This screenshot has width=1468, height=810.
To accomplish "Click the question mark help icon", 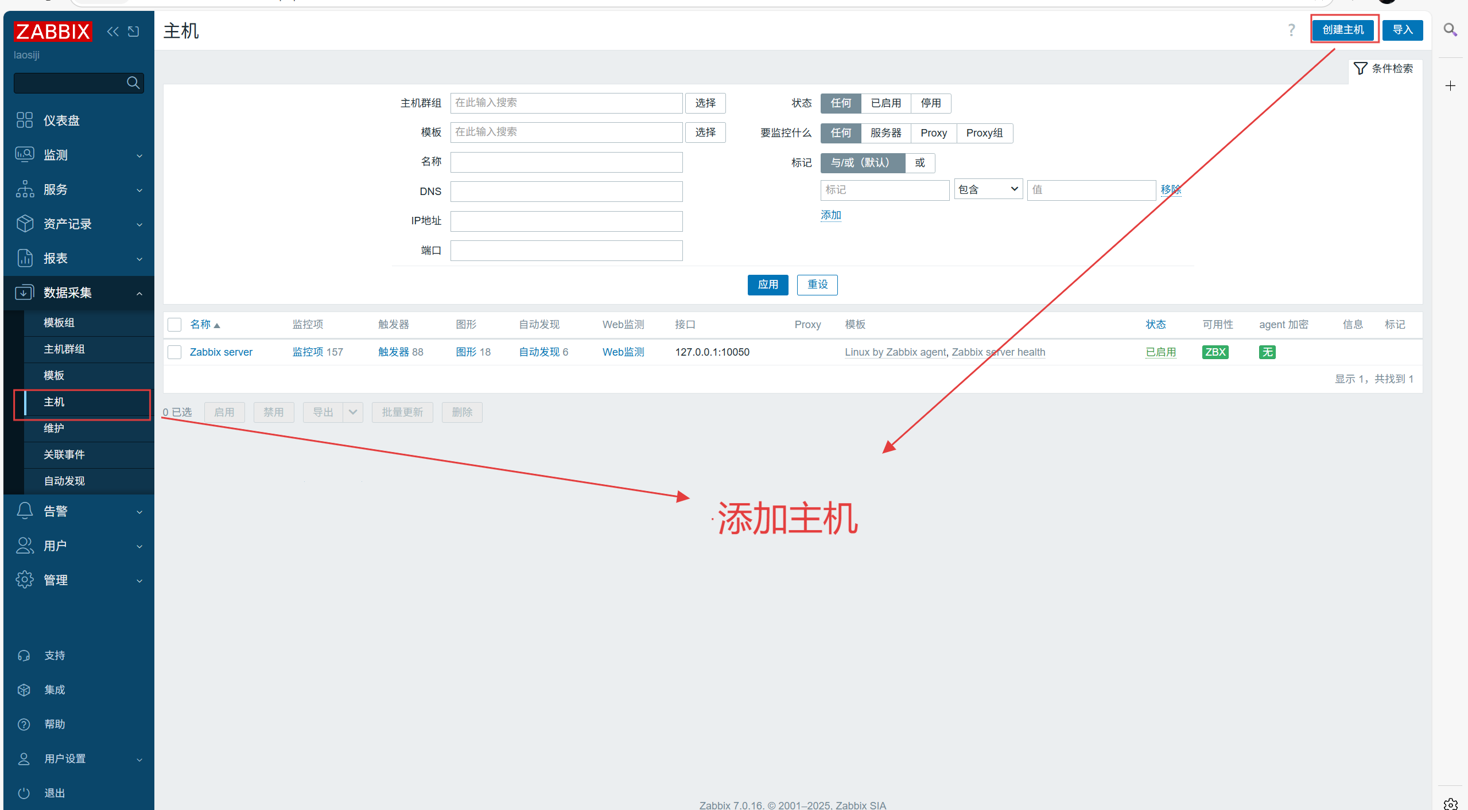I will 1291,30.
